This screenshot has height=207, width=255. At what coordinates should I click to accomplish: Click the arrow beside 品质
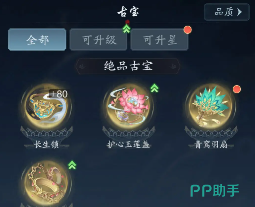pyautogui.click(x=239, y=12)
